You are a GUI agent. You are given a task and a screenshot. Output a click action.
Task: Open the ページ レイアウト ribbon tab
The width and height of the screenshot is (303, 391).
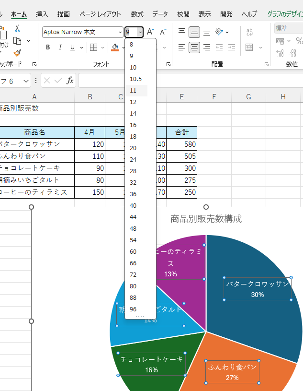pos(100,14)
